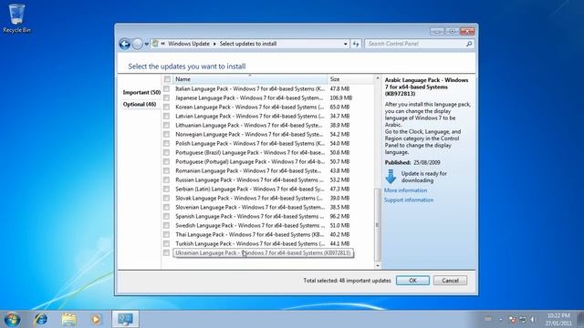Open the recent pages dropdown arrow
584x328 pixels.
coord(146,44)
